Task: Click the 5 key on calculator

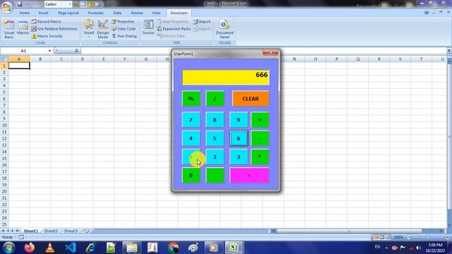Action: (x=215, y=138)
